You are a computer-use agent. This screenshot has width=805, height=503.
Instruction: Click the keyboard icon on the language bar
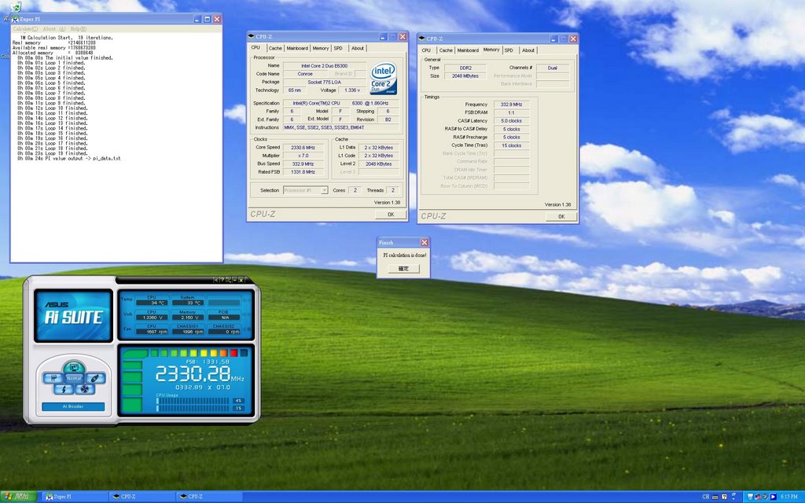pos(715,497)
